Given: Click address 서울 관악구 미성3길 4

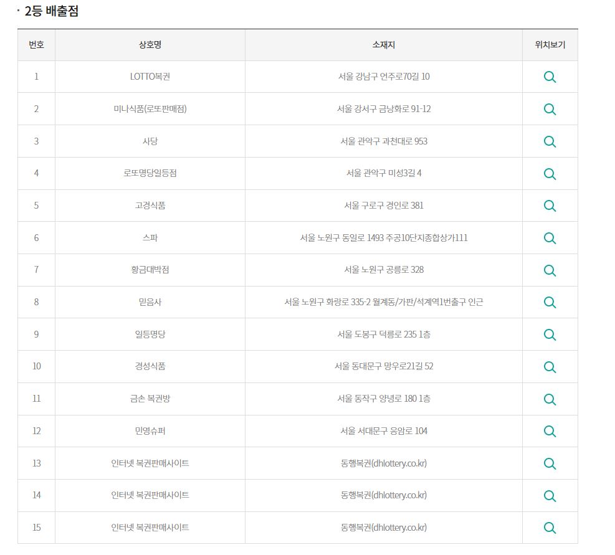Looking at the screenshot, I should [384, 173].
